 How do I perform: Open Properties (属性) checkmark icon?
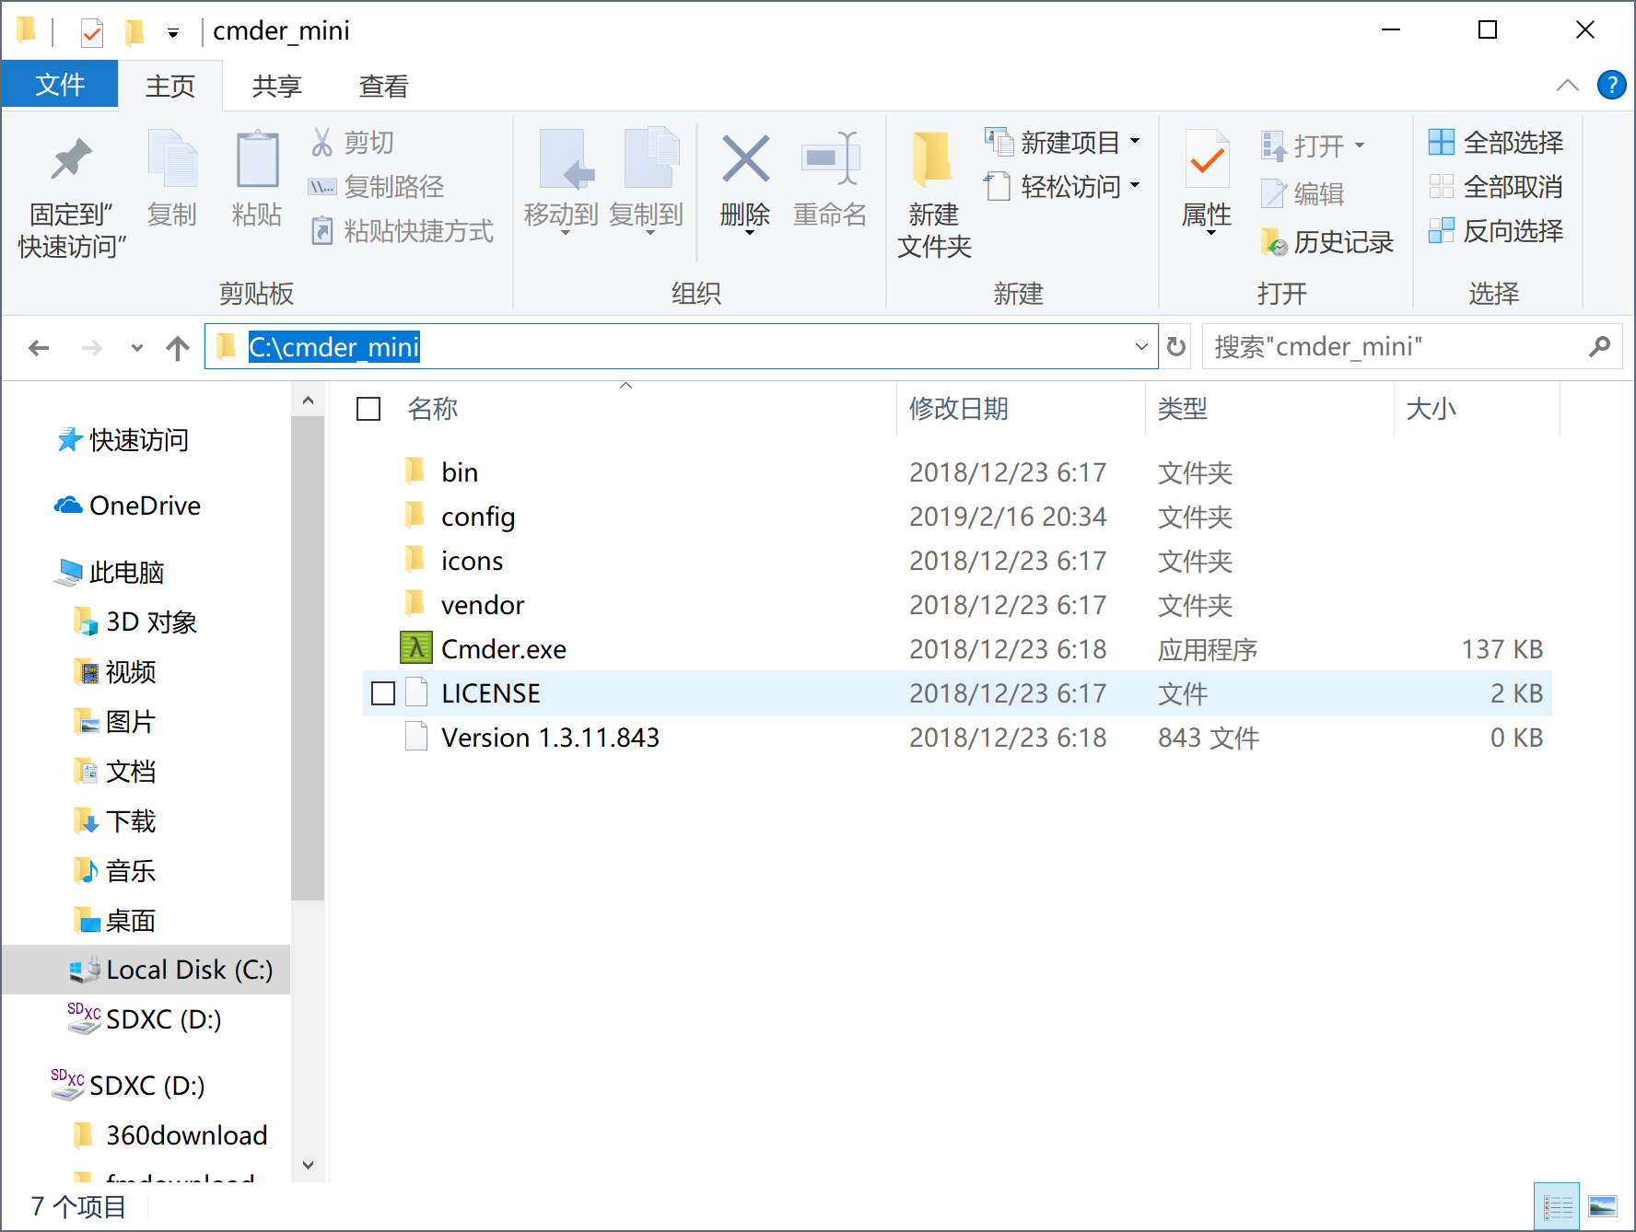click(x=1207, y=159)
